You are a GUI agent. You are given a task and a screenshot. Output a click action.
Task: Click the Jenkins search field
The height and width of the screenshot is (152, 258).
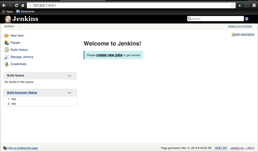point(217,19)
